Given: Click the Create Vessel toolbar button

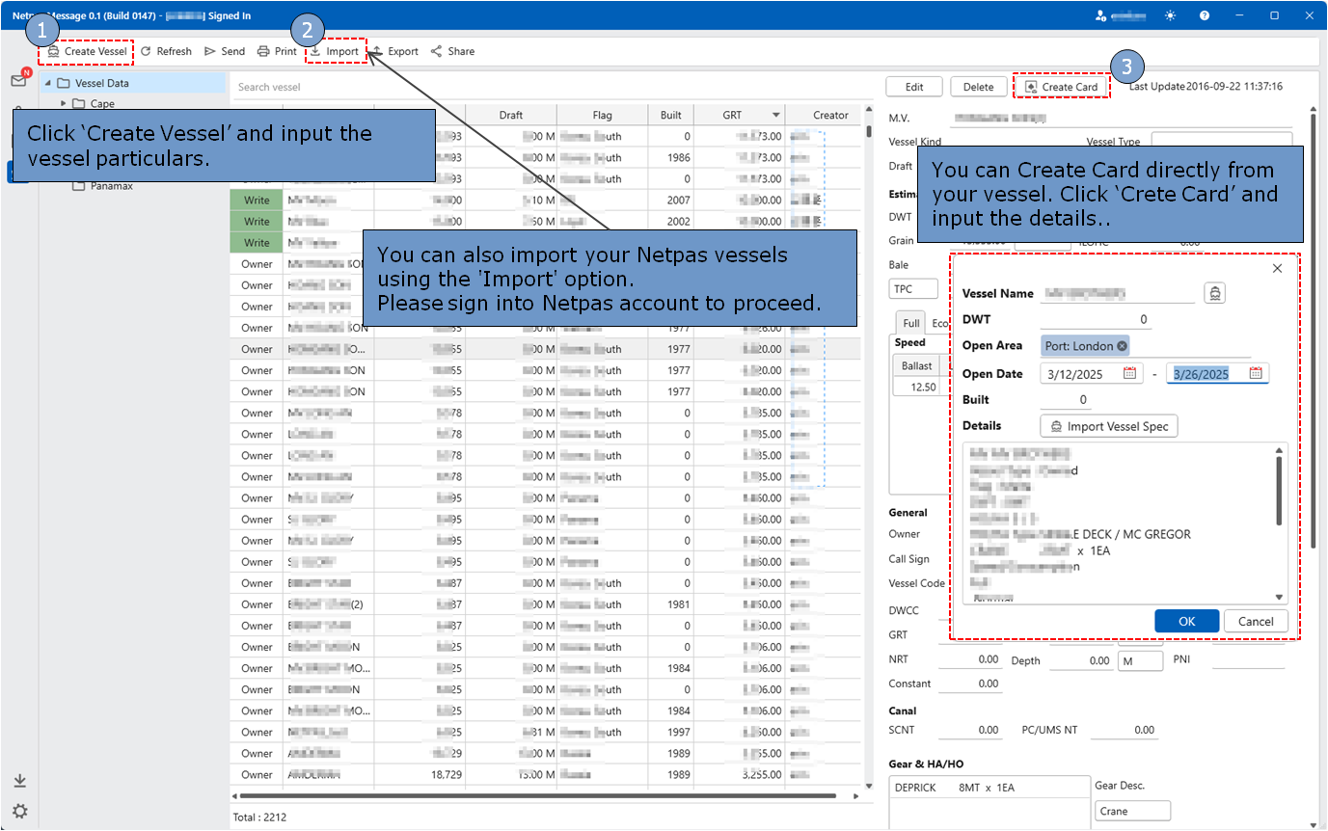Looking at the screenshot, I should [87, 51].
